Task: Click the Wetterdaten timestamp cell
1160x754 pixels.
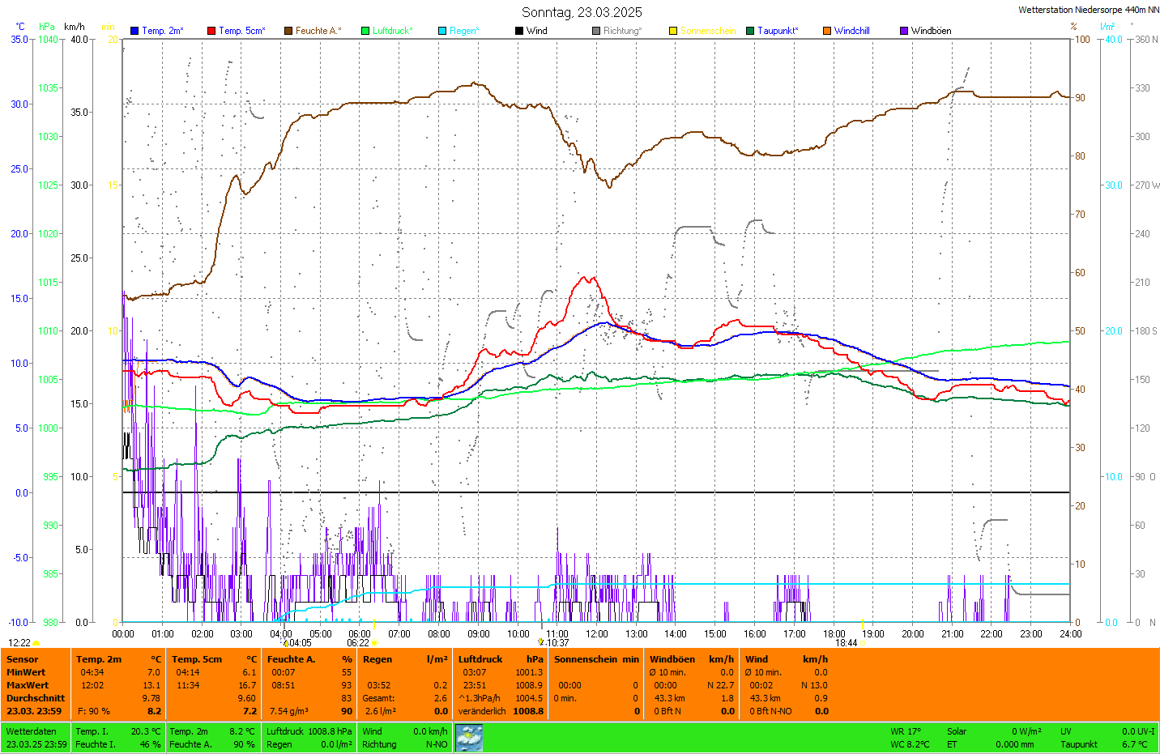Action: coord(36,738)
